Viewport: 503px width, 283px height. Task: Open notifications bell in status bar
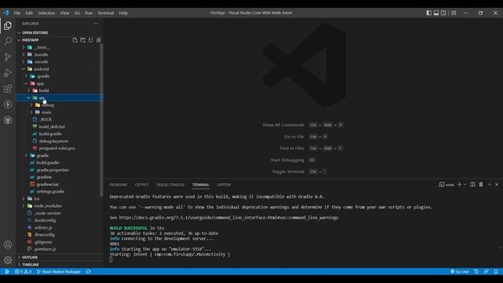496,271
